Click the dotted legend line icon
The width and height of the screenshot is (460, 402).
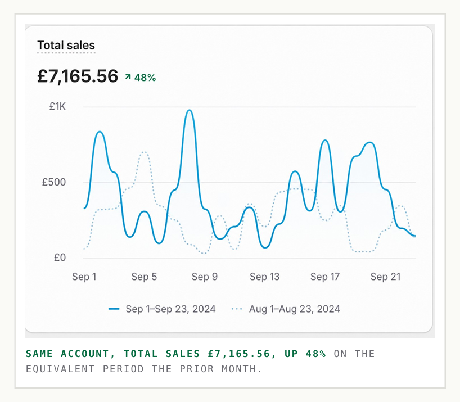coord(237,309)
